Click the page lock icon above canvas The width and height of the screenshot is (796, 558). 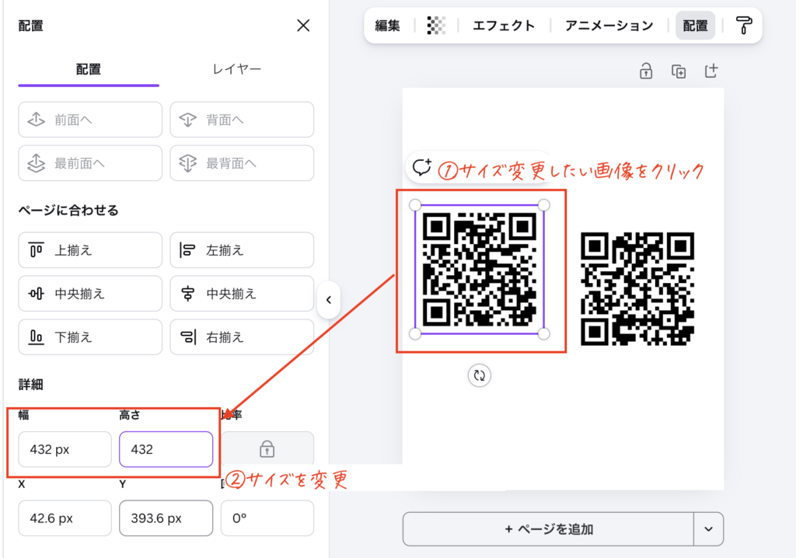click(645, 72)
